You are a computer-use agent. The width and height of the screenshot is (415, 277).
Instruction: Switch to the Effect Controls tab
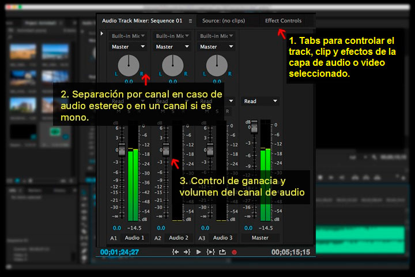pyautogui.click(x=283, y=21)
